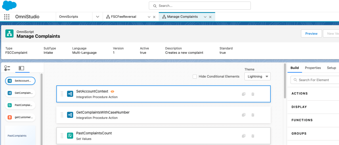The height and width of the screenshot is (145, 339).
Task: Clone the GetComplaintsWithCaseNumber element
Action: (x=243, y=115)
